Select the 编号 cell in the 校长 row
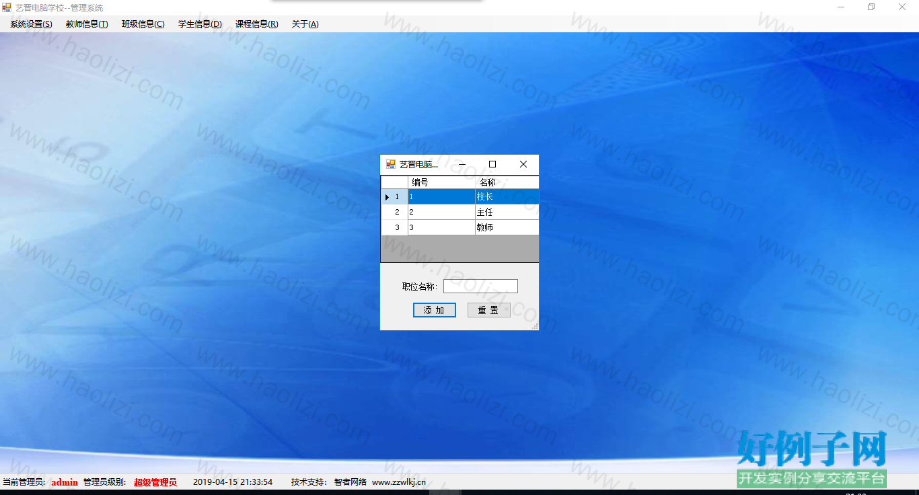 [441, 196]
